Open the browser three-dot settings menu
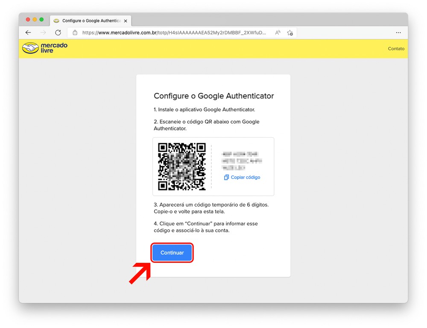The width and height of the screenshot is (427, 328). pos(398,32)
